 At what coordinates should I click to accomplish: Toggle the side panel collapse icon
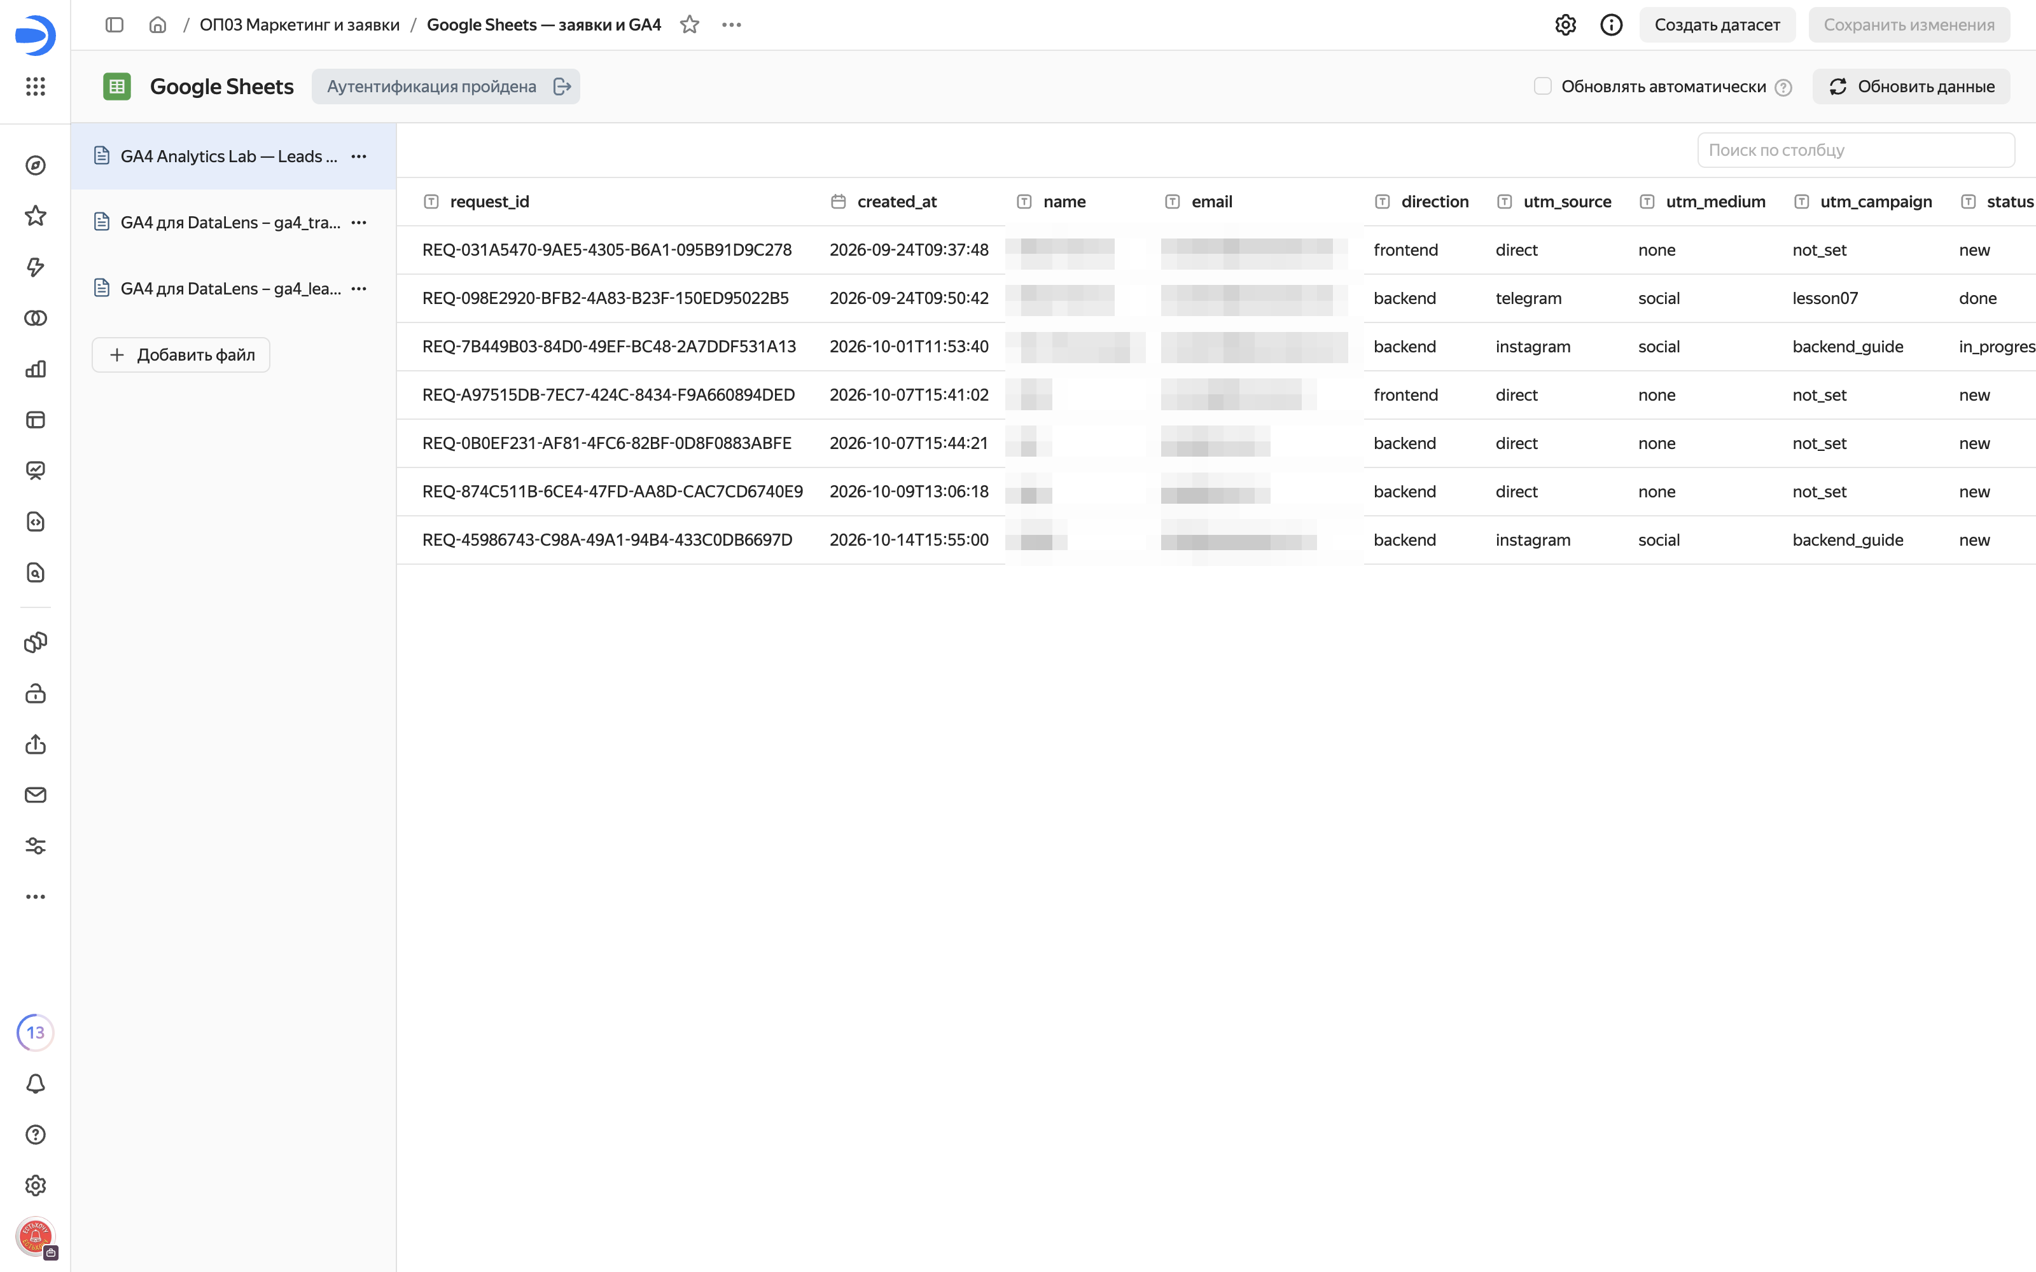(x=115, y=24)
